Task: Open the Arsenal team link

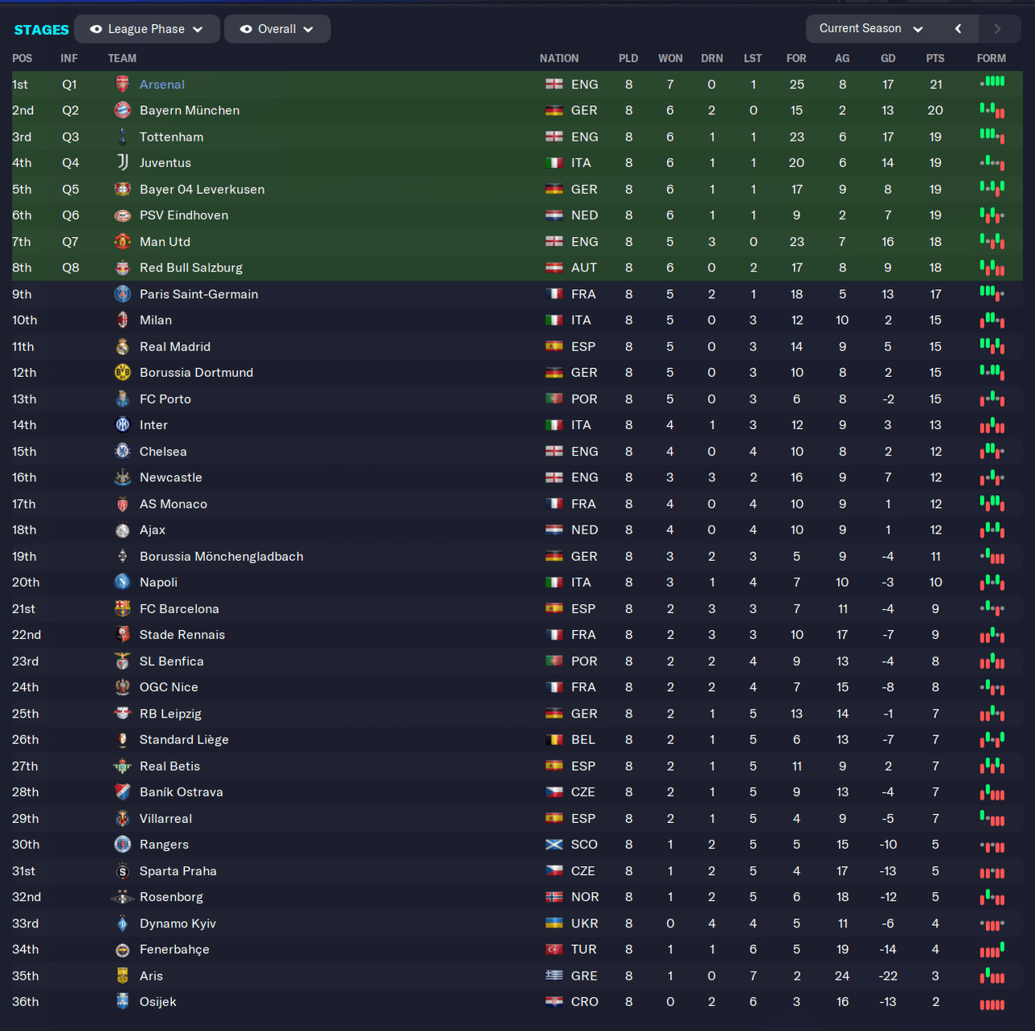Action: tap(162, 84)
